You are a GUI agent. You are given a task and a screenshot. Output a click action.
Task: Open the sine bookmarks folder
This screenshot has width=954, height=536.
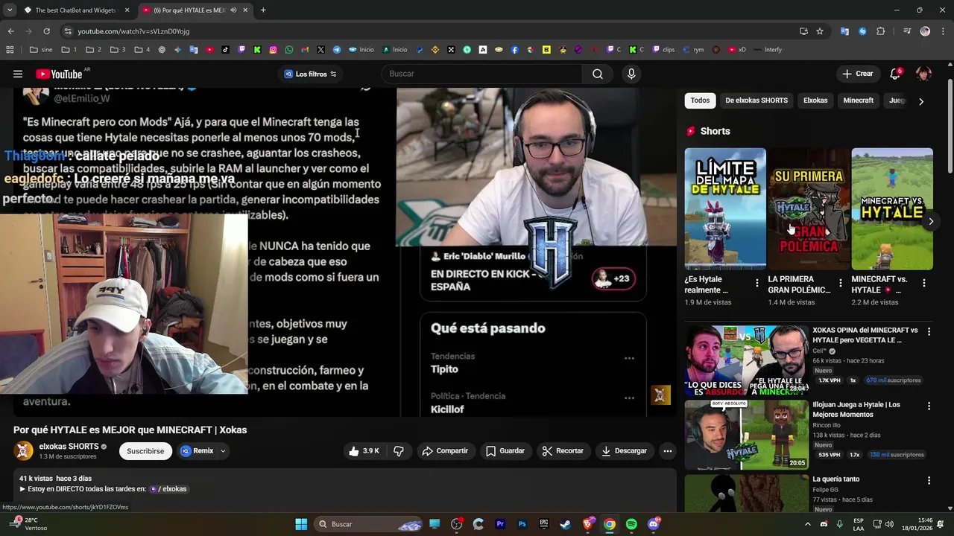pos(41,50)
